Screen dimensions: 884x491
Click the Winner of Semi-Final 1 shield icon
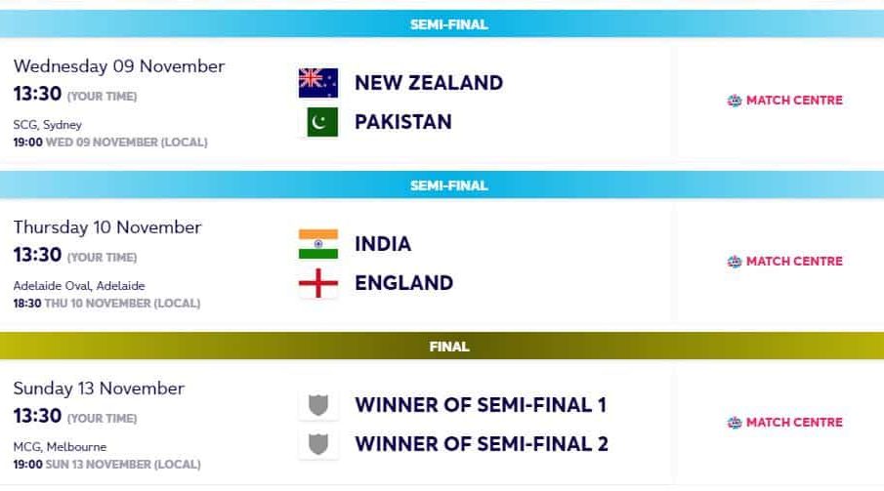(x=318, y=405)
